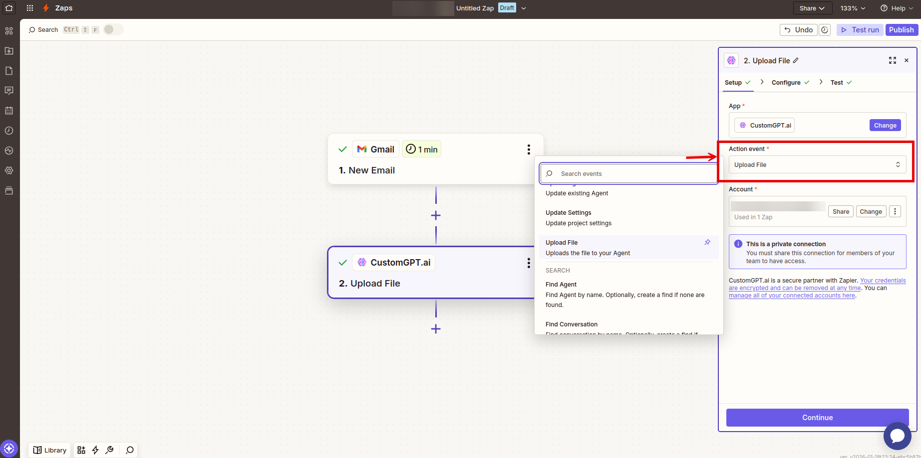This screenshot has height=458, width=921.
Task: Click the Zaps title in the header
Action: (x=64, y=8)
